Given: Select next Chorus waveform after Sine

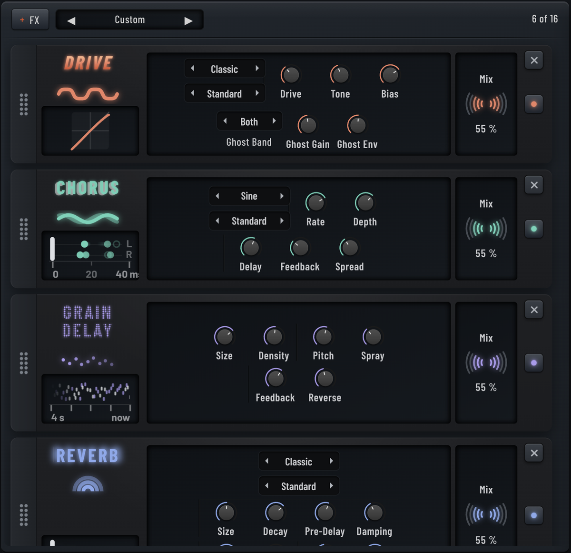Looking at the screenshot, I should 282,196.
